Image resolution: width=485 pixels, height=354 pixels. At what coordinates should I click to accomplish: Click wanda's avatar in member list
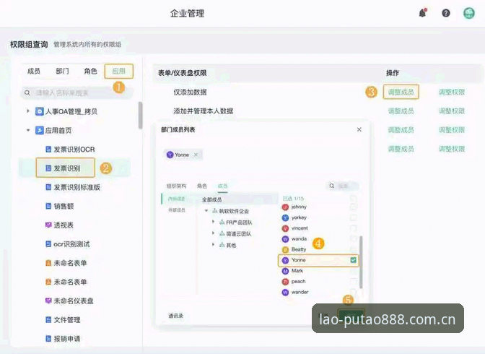[x=285, y=239]
